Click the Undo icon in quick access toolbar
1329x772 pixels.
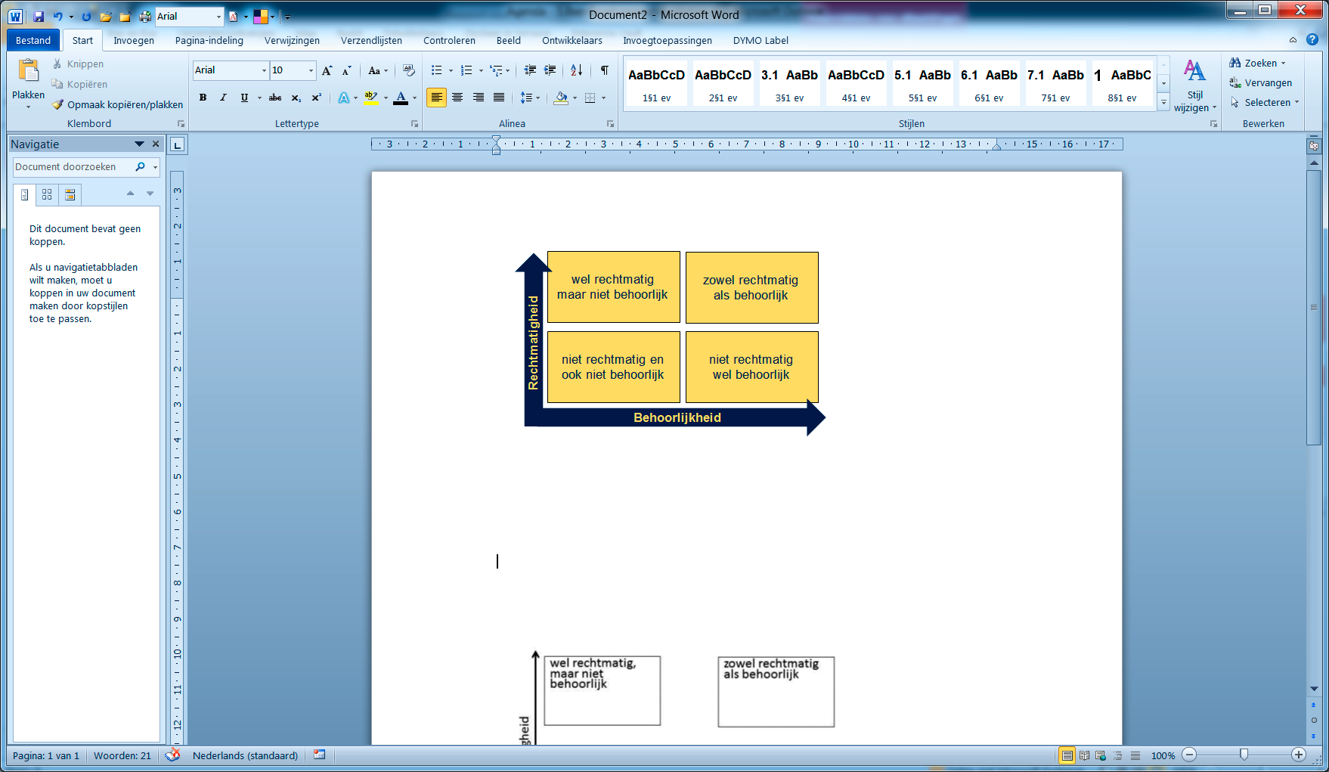point(57,16)
